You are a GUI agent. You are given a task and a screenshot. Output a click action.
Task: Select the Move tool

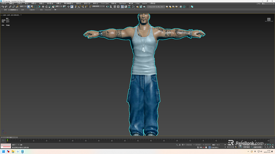(x=43, y=7)
